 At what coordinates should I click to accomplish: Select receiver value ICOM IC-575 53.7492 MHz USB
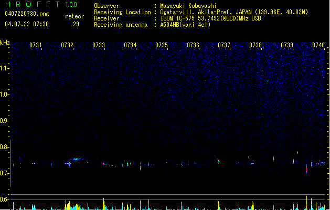point(210,18)
